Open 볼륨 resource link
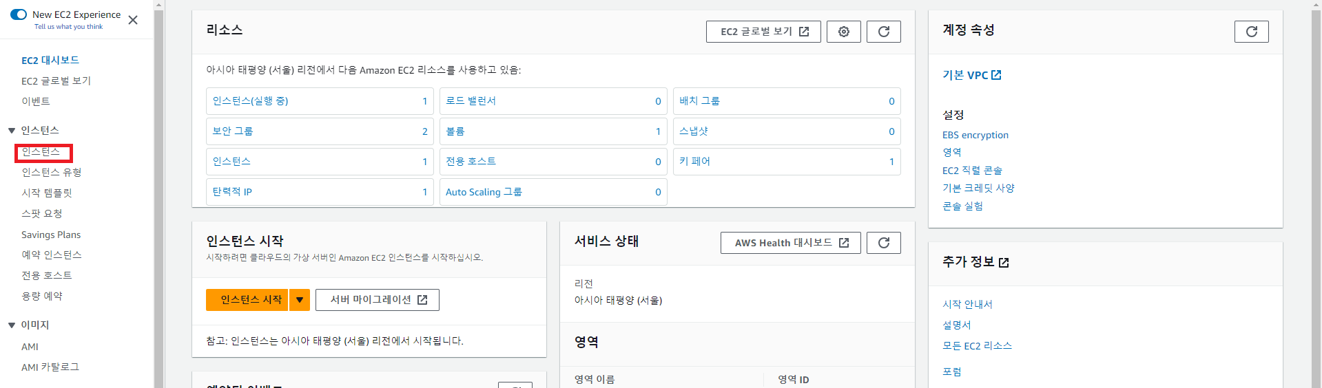 tap(455, 131)
